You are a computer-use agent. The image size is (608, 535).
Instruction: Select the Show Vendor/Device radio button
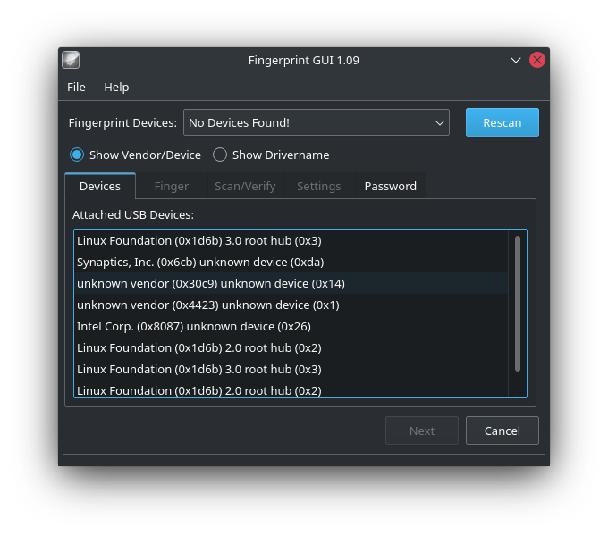coord(77,155)
